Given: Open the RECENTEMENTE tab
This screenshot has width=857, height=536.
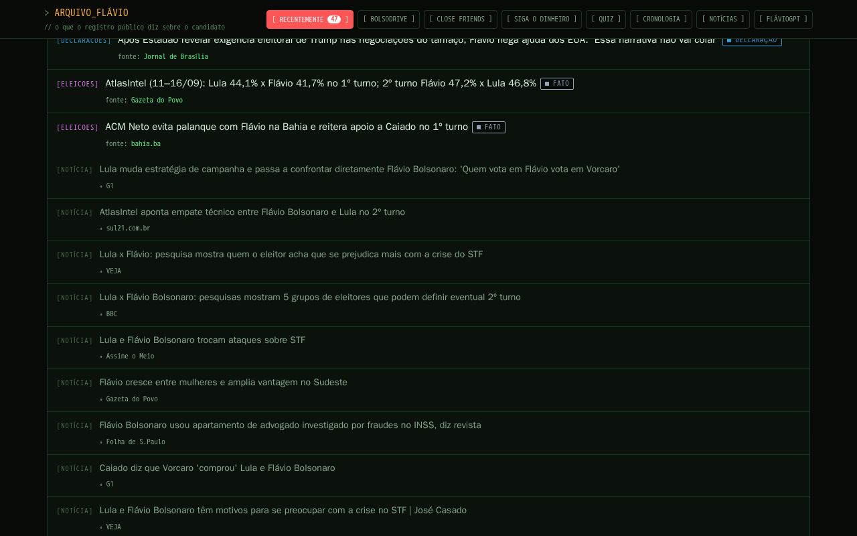Looking at the screenshot, I should click(x=310, y=19).
